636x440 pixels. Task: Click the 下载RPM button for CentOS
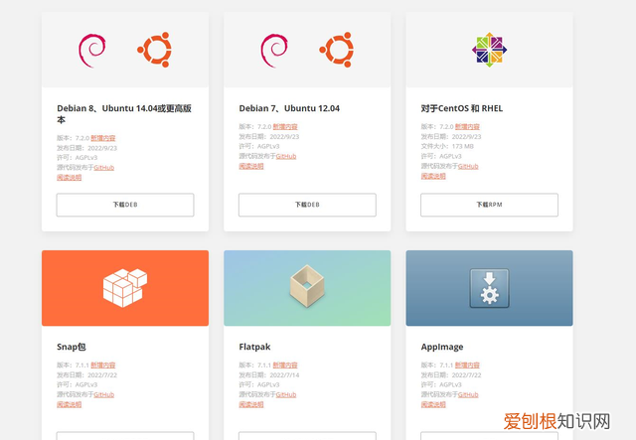(x=489, y=205)
